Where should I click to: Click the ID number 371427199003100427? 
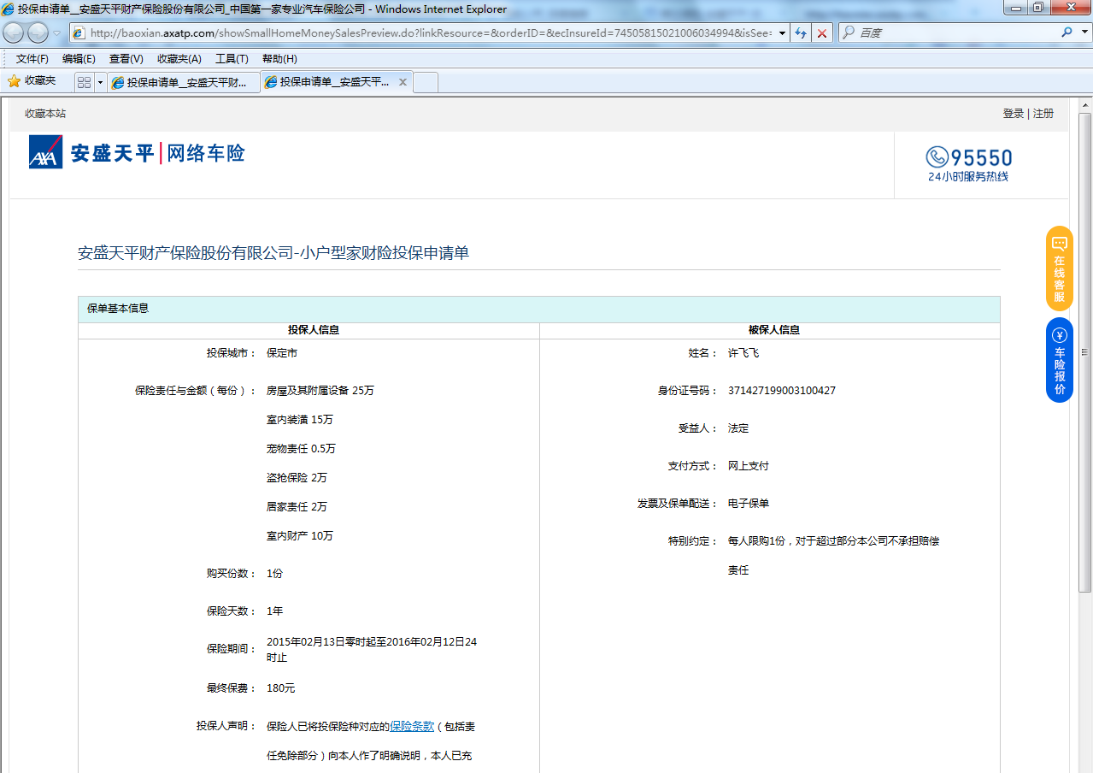point(782,391)
